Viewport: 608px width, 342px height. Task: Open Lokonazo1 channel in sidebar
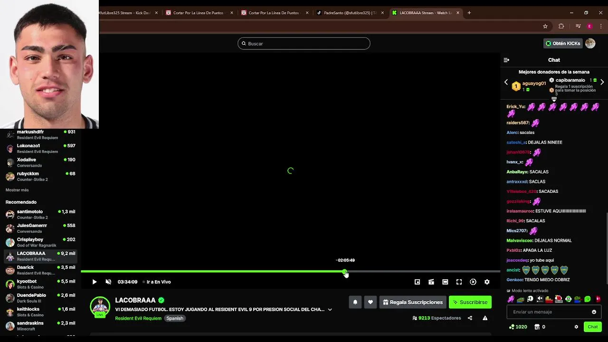click(x=40, y=149)
